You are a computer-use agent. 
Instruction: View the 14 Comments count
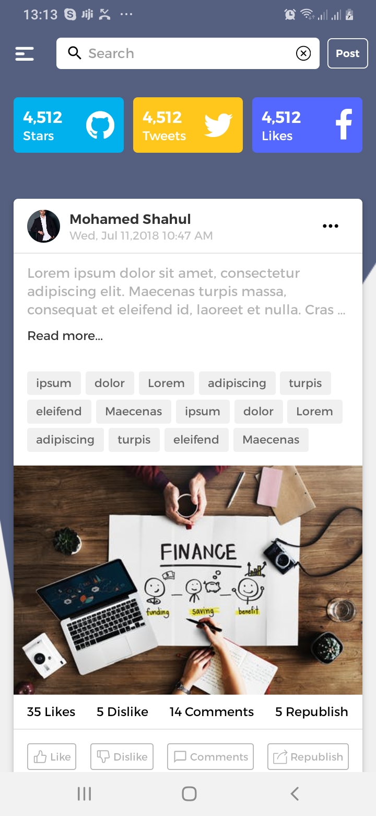pyautogui.click(x=211, y=712)
